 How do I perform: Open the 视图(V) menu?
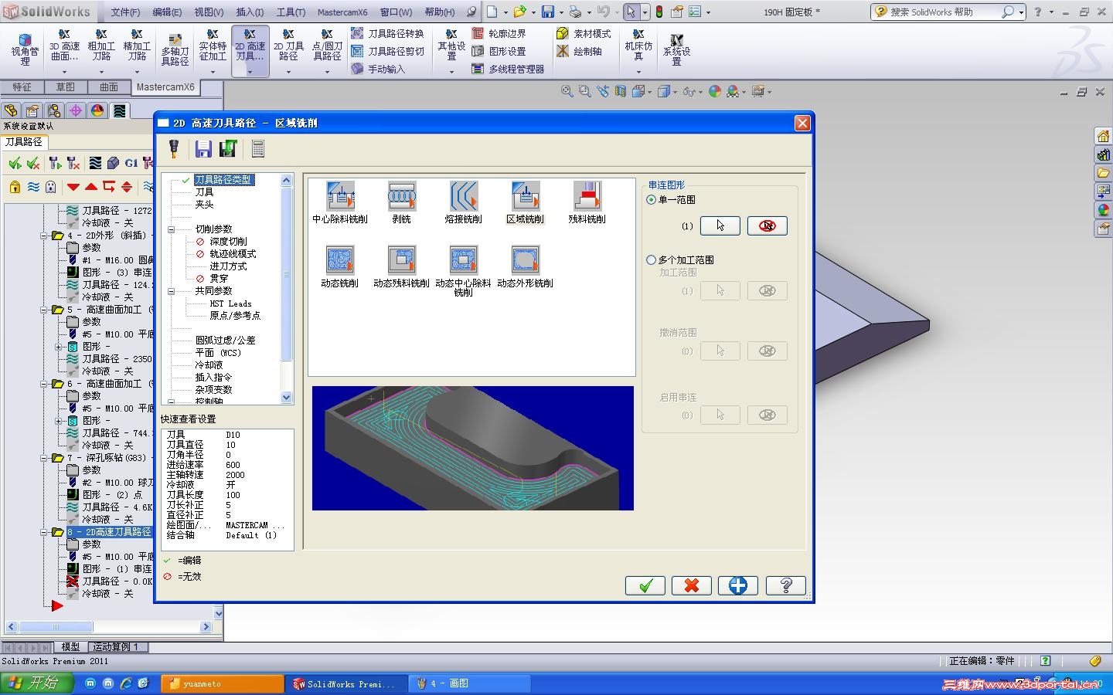(x=209, y=12)
